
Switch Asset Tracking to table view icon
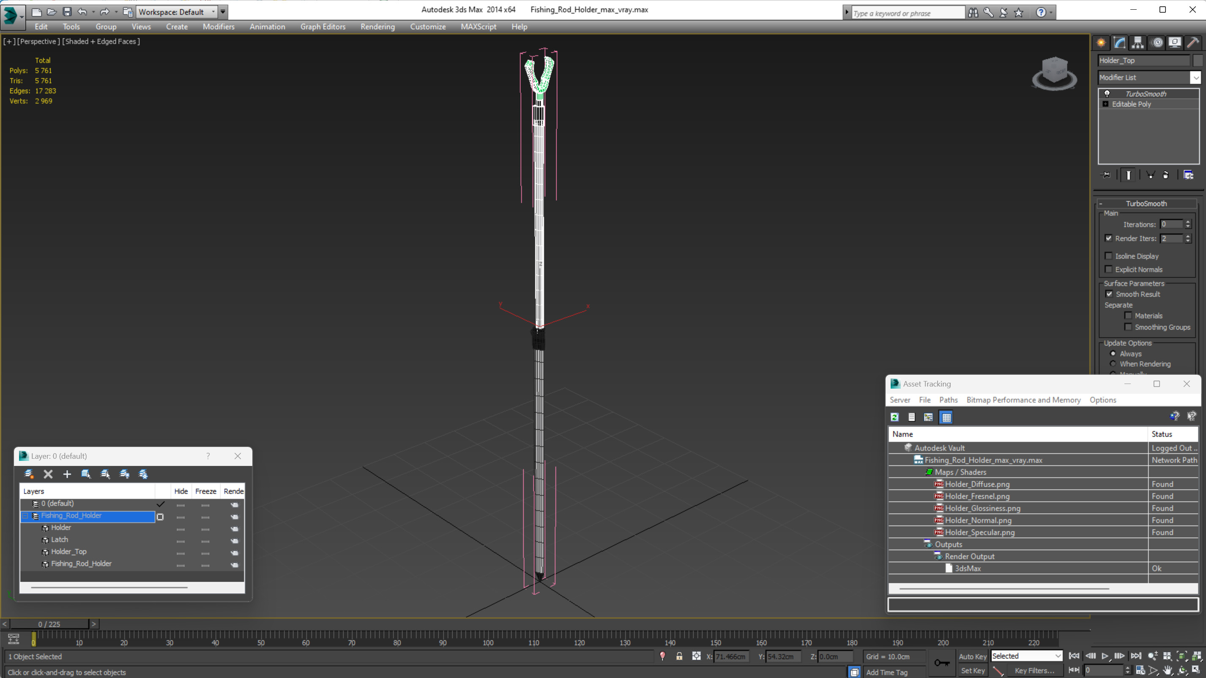point(946,417)
